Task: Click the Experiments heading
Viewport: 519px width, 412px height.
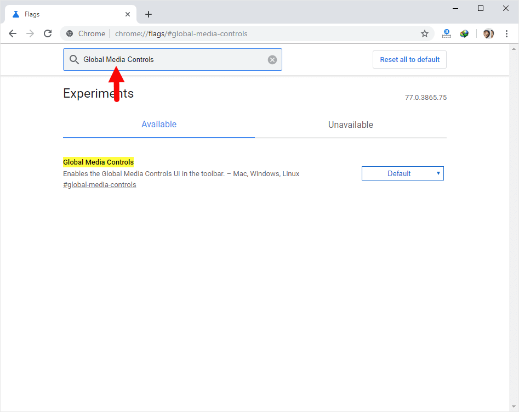Action: point(98,93)
